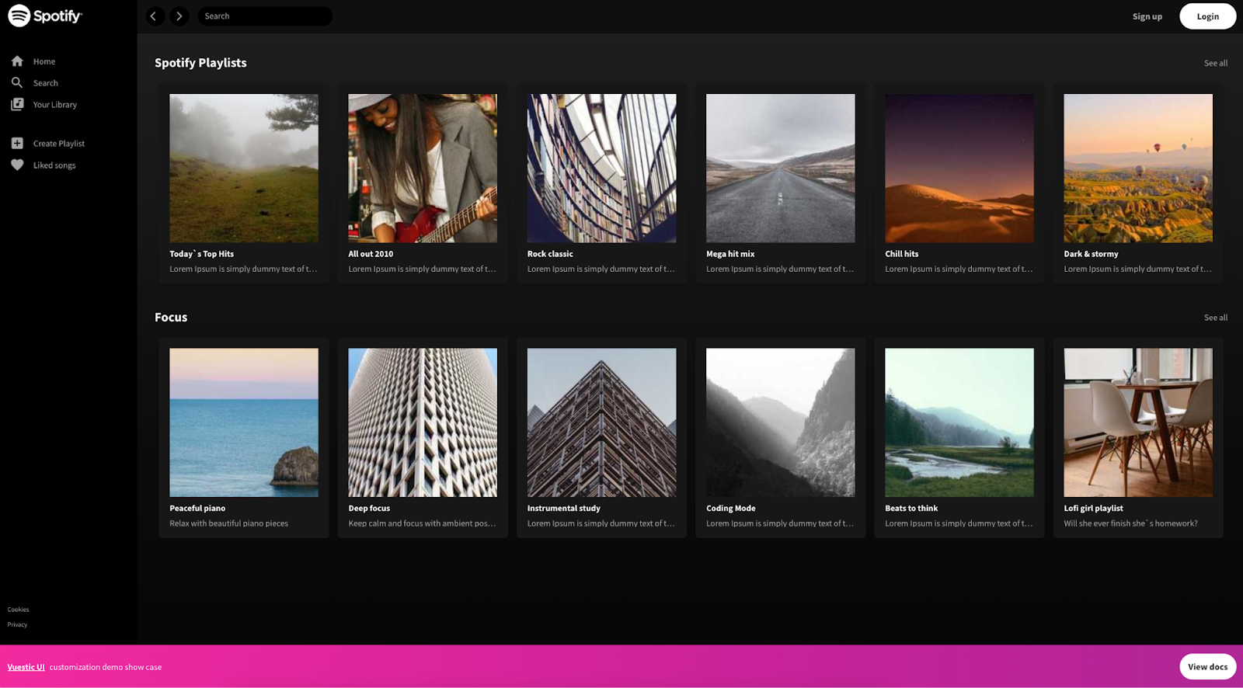Image resolution: width=1243 pixels, height=688 pixels.
Task: Open Your Library in the sidebar
Action: click(x=55, y=105)
